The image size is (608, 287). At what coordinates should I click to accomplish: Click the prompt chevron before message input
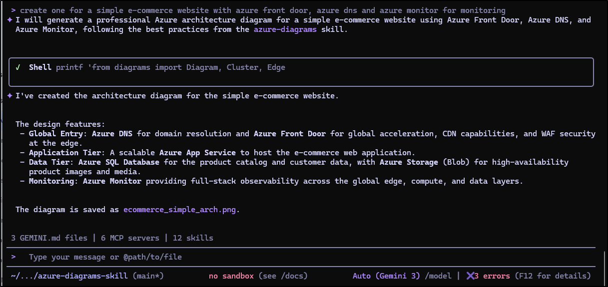(x=13, y=257)
